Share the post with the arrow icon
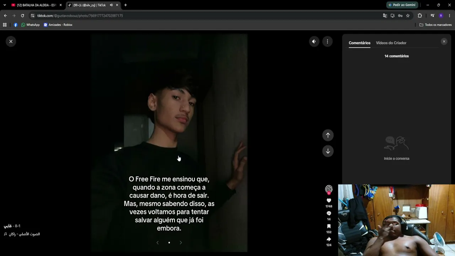 click(329, 239)
